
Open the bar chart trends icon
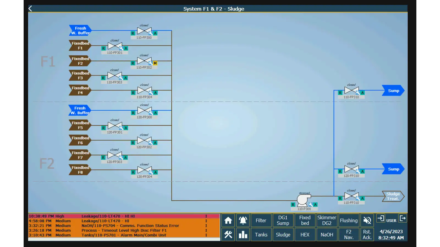click(243, 235)
